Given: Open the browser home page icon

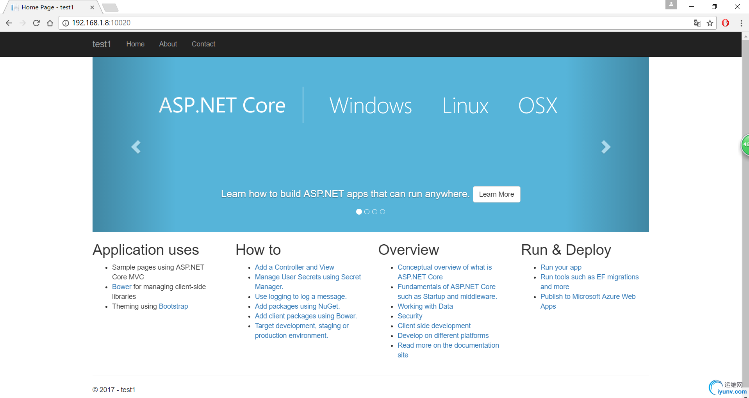Looking at the screenshot, I should pos(50,23).
